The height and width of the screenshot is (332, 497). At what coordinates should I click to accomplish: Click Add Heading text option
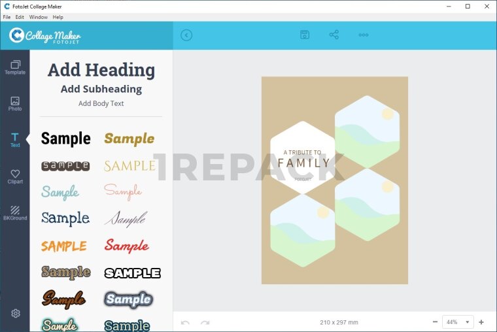pos(101,70)
